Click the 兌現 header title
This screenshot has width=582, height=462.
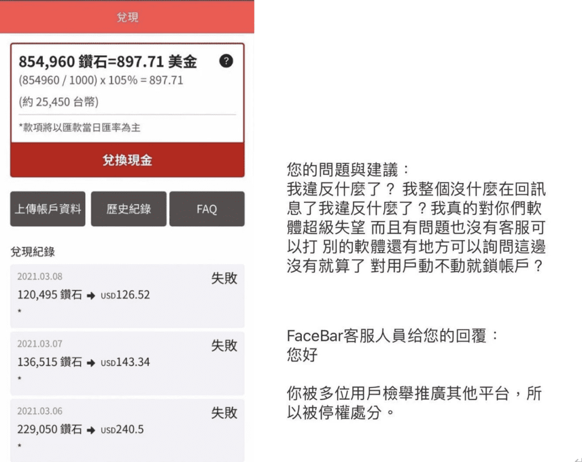[x=127, y=17]
